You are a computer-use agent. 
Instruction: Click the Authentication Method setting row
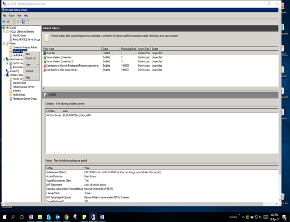coord(162,172)
